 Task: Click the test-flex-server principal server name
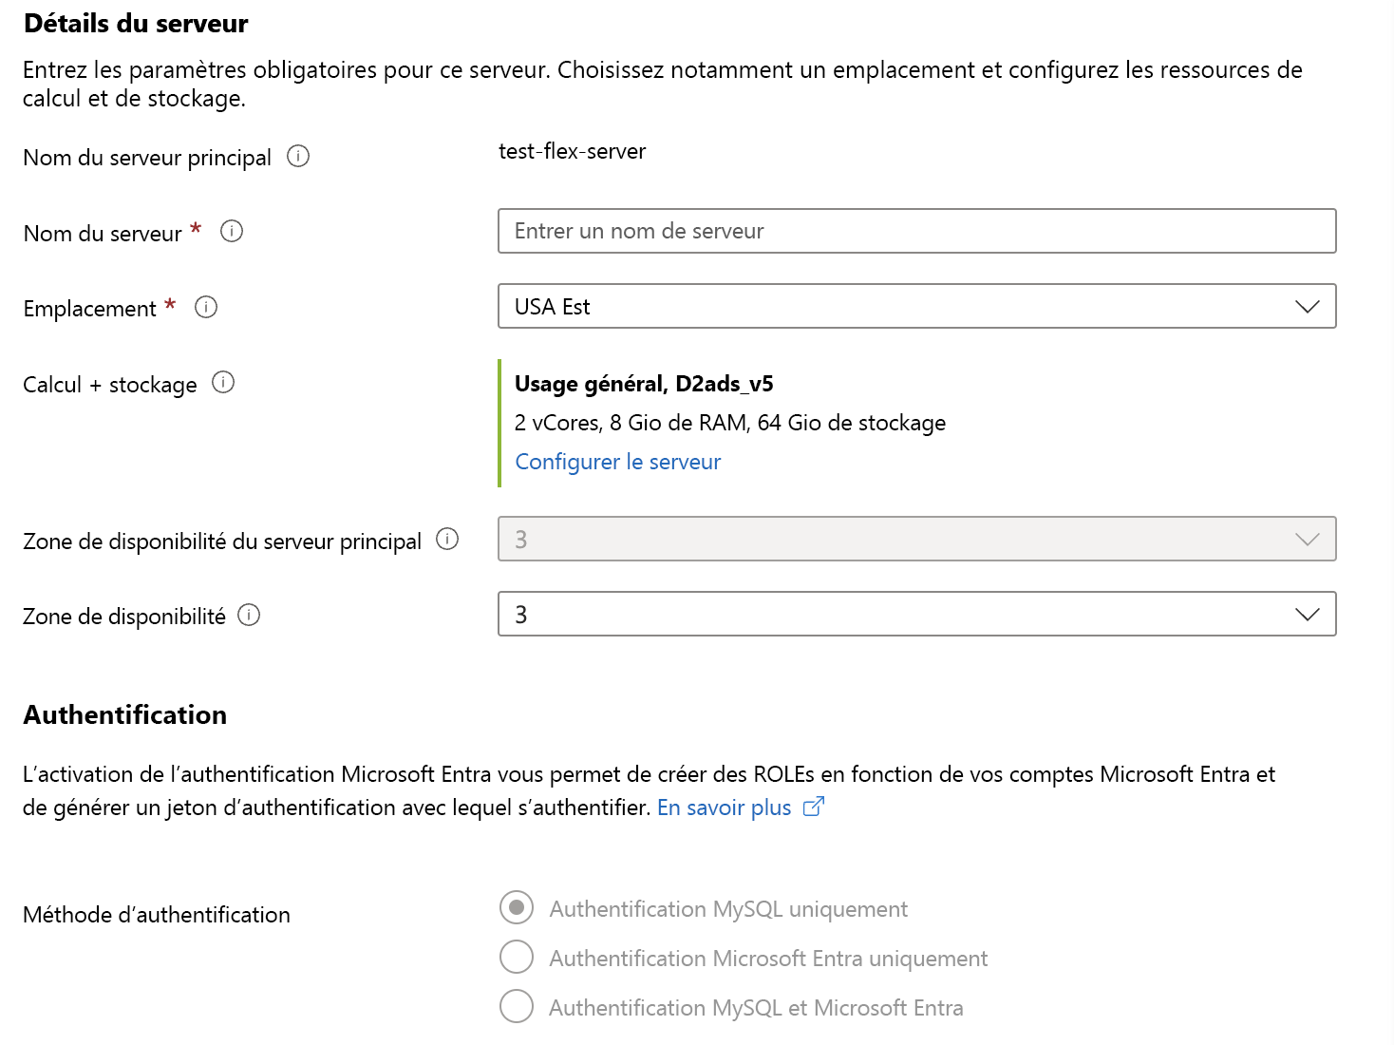click(x=572, y=151)
